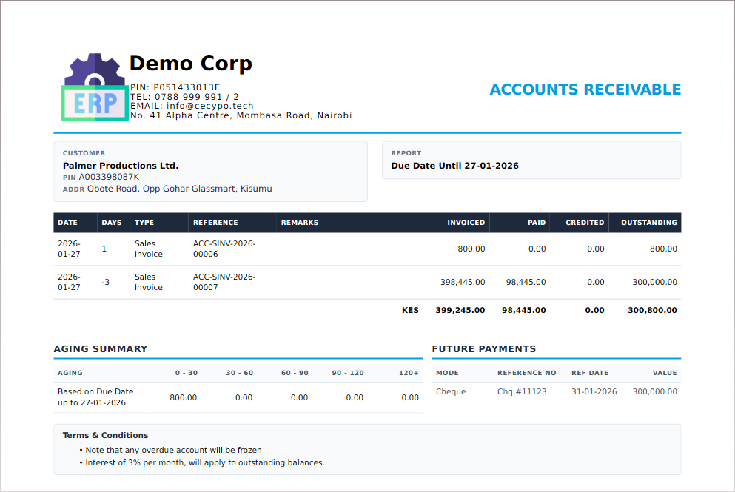
Task: Click reference ACC-SINV-2026-00006
Action: (x=224, y=249)
